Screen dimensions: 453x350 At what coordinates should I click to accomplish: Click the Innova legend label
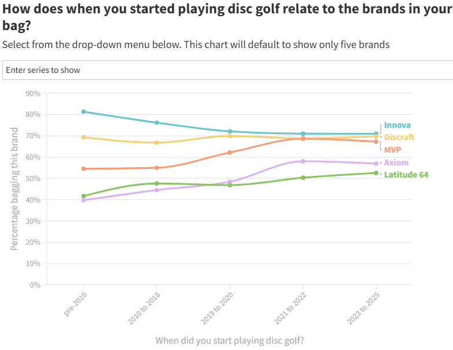pos(397,125)
